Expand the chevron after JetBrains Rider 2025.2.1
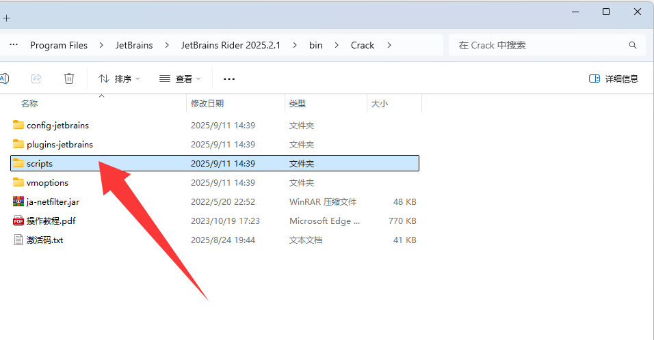The width and height of the screenshot is (654, 340). pyautogui.click(x=295, y=45)
